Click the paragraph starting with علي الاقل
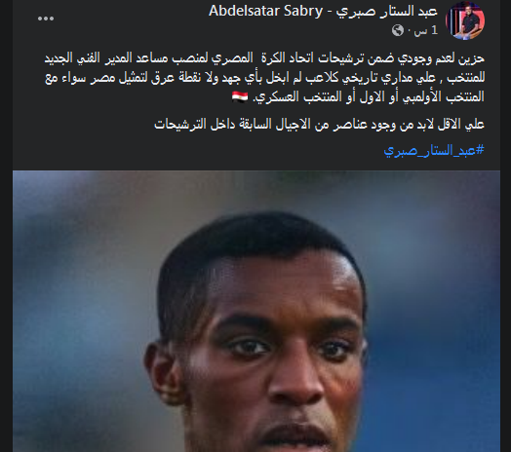511x452 pixels. coord(319,124)
